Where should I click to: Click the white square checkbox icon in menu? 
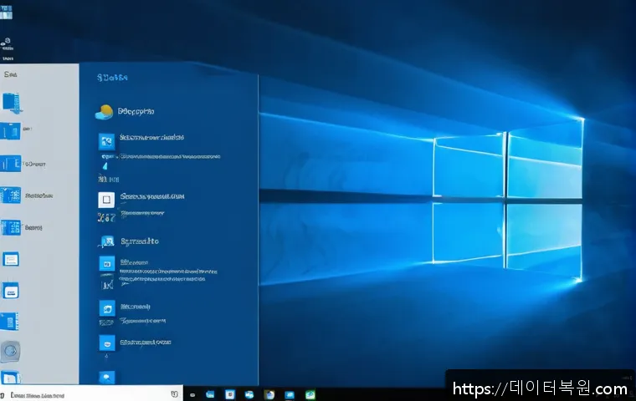105,200
